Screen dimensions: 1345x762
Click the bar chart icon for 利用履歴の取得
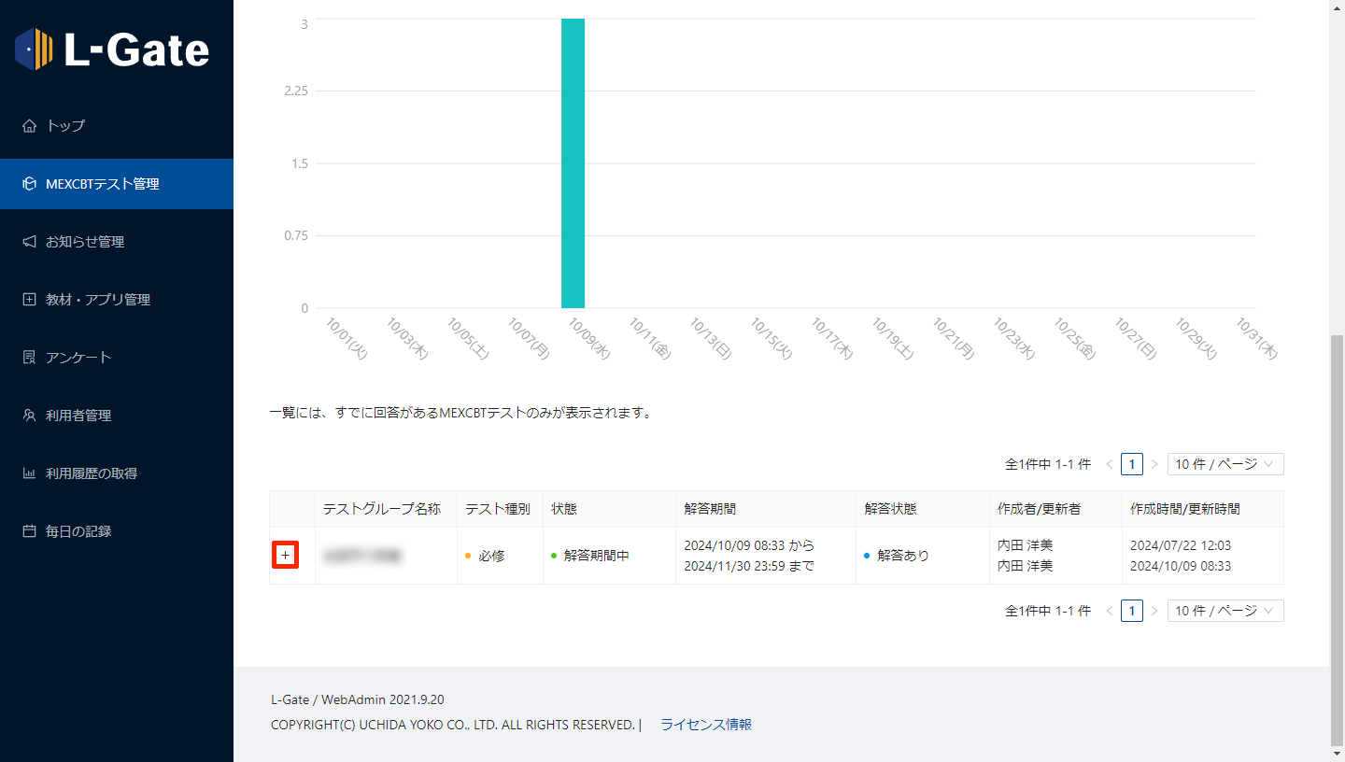29,473
